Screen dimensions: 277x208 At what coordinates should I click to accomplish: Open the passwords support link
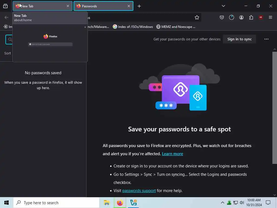coord(139,191)
